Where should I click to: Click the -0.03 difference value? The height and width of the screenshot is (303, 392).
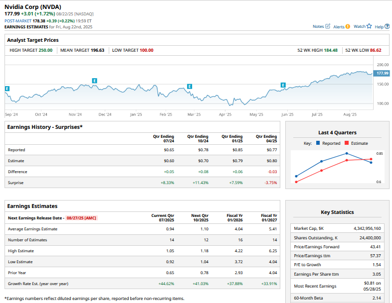272,172
